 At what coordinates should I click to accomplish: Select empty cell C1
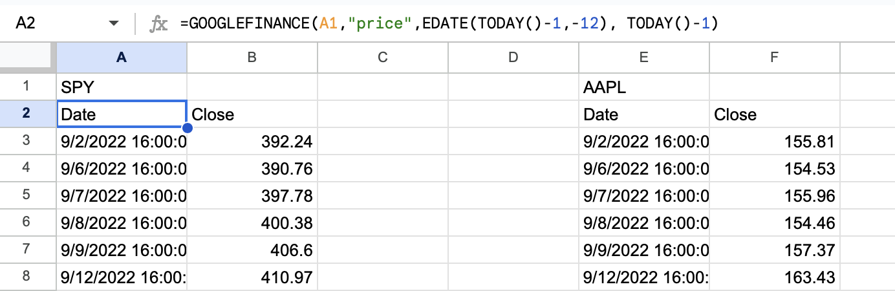383,87
